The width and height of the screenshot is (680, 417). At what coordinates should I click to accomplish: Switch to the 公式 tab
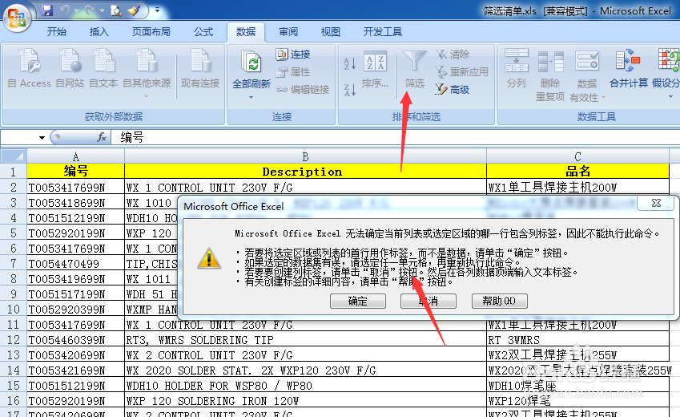(x=203, y=32)
